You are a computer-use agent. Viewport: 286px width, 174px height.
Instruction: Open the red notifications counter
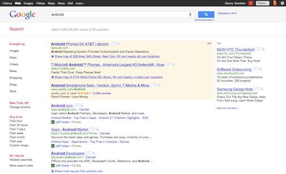pyautogui.click(x=251, y=3)
